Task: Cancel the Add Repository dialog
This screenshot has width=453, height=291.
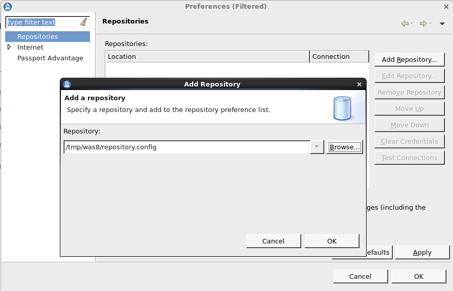Action: coord(274,241)
